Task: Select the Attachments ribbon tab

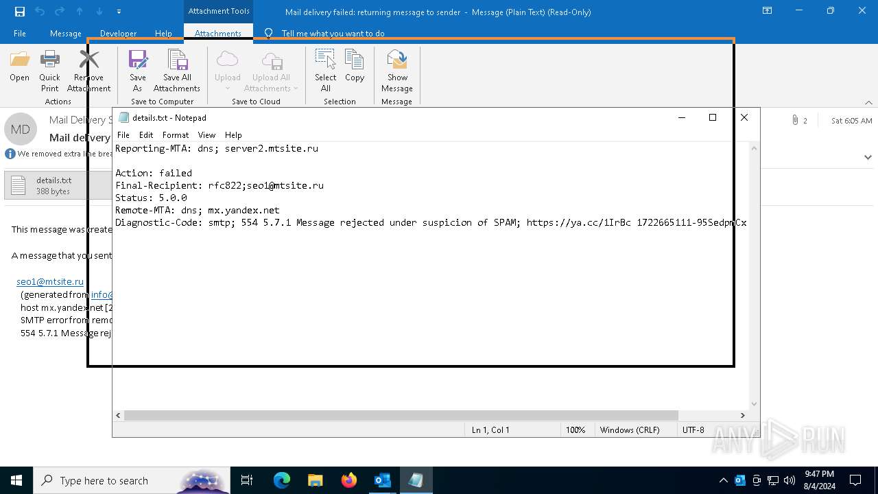Action: point(218,33)
